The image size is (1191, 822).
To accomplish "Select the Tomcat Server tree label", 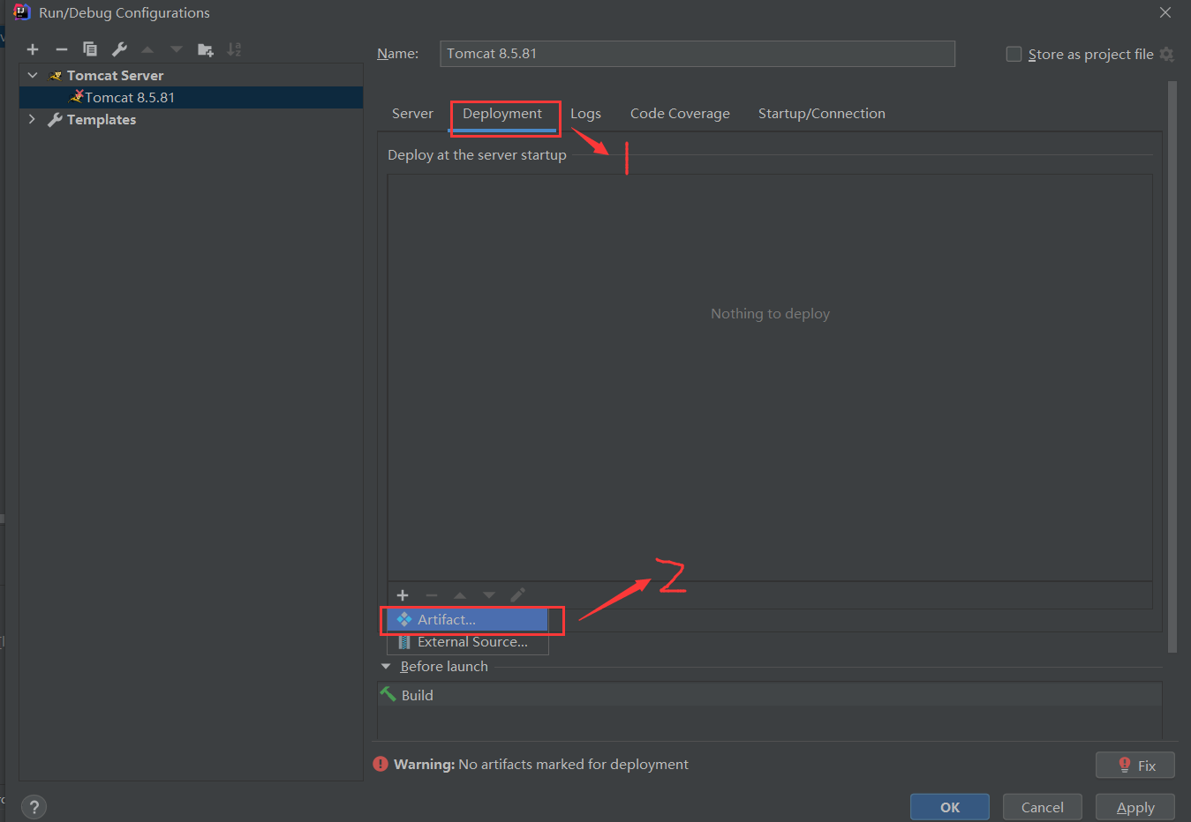I will coord(115,75).
